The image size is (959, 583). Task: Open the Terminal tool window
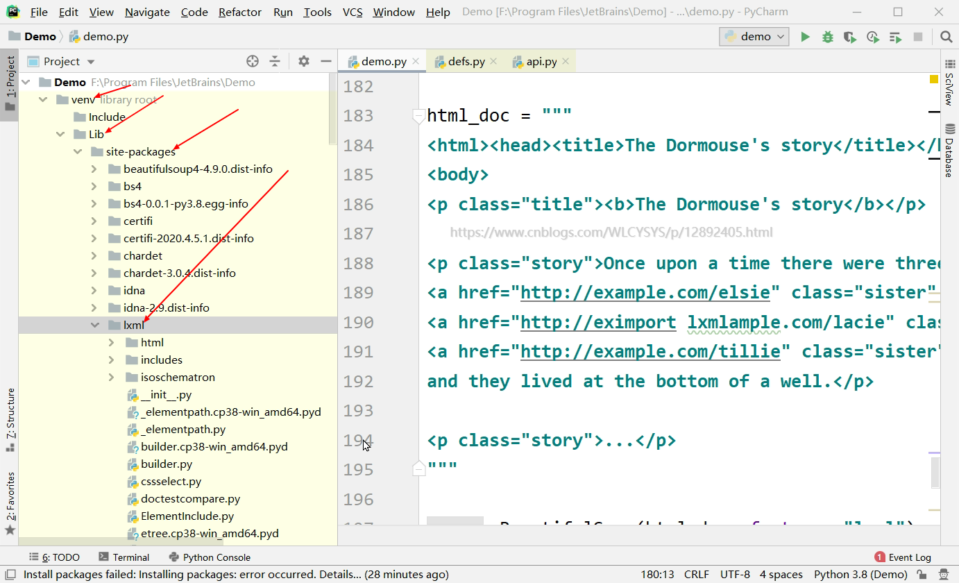pyautogui.click(x=124, y=557)
